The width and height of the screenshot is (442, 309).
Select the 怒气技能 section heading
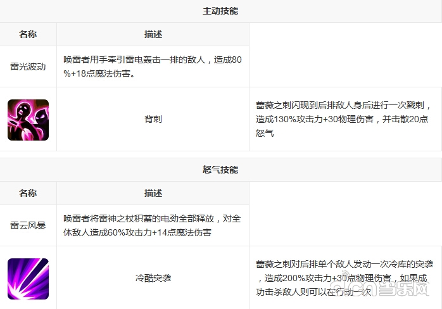[220, 170]
